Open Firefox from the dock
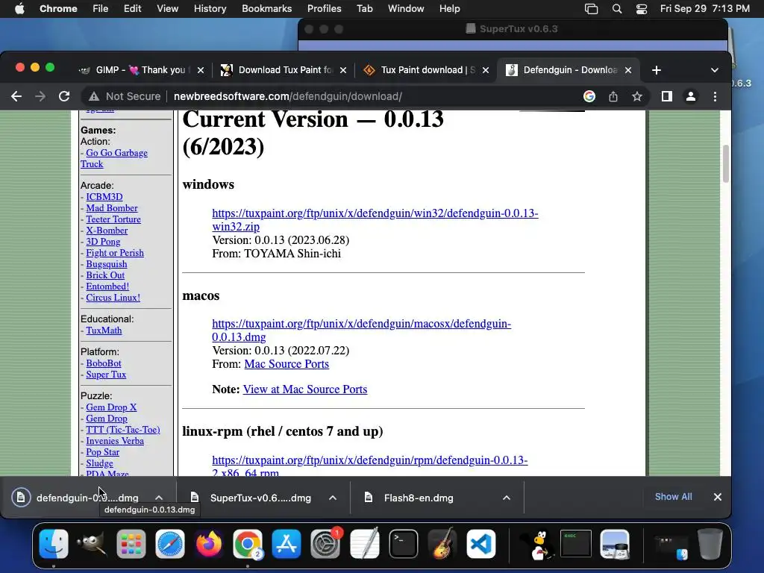764x573 pixels. (x=209, y=544)
